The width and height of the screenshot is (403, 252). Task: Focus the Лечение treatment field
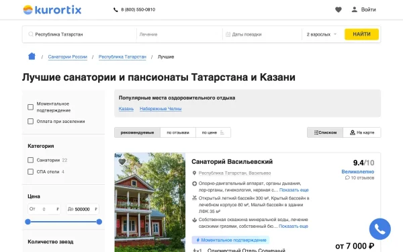click(179, 34)
